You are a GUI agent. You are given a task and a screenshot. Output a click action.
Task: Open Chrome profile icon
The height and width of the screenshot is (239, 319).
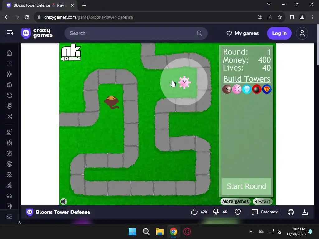[x=302, y=17]
